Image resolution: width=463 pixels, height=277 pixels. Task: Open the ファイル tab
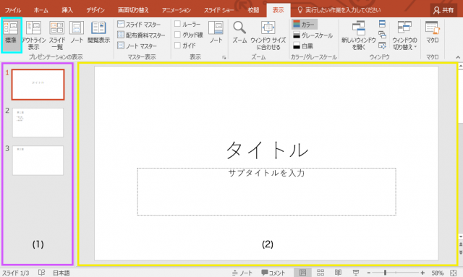(13, 10)
